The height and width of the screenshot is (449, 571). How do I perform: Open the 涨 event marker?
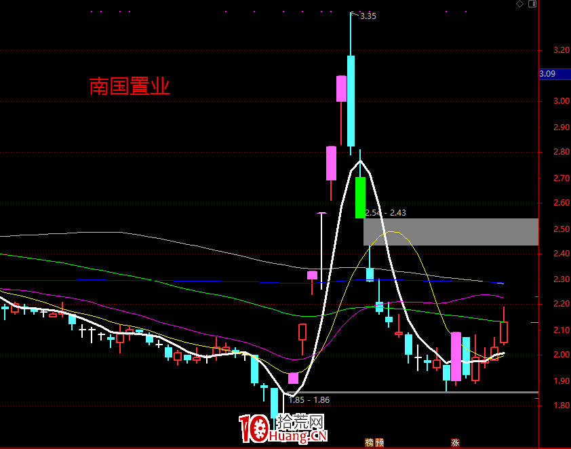pos(455,442)
